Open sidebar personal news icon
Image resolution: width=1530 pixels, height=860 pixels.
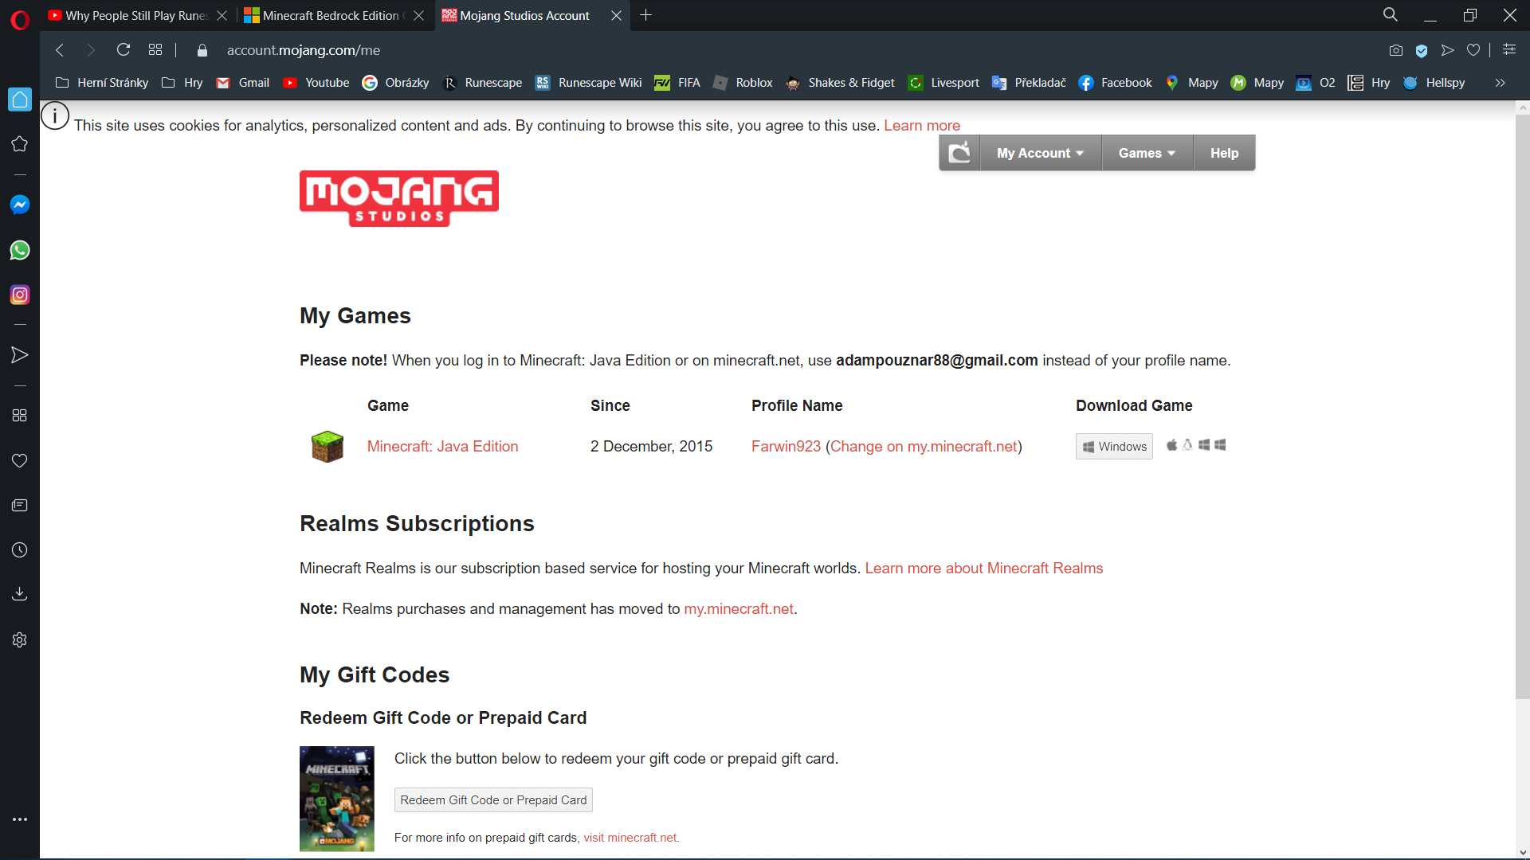coord(20,506)
